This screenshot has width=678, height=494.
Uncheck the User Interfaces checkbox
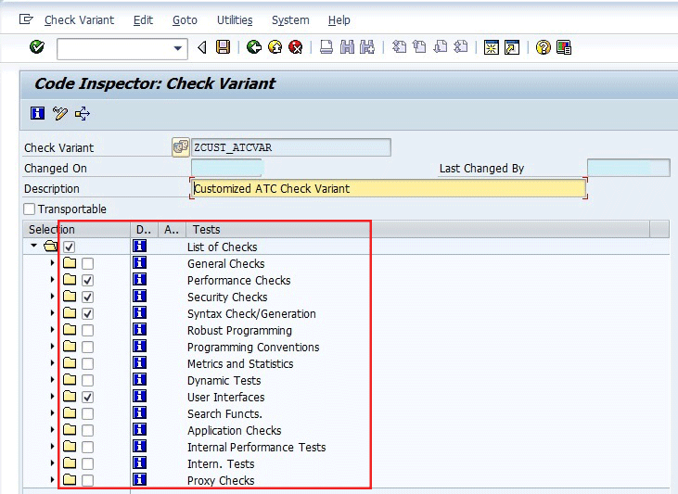point(88,397)
